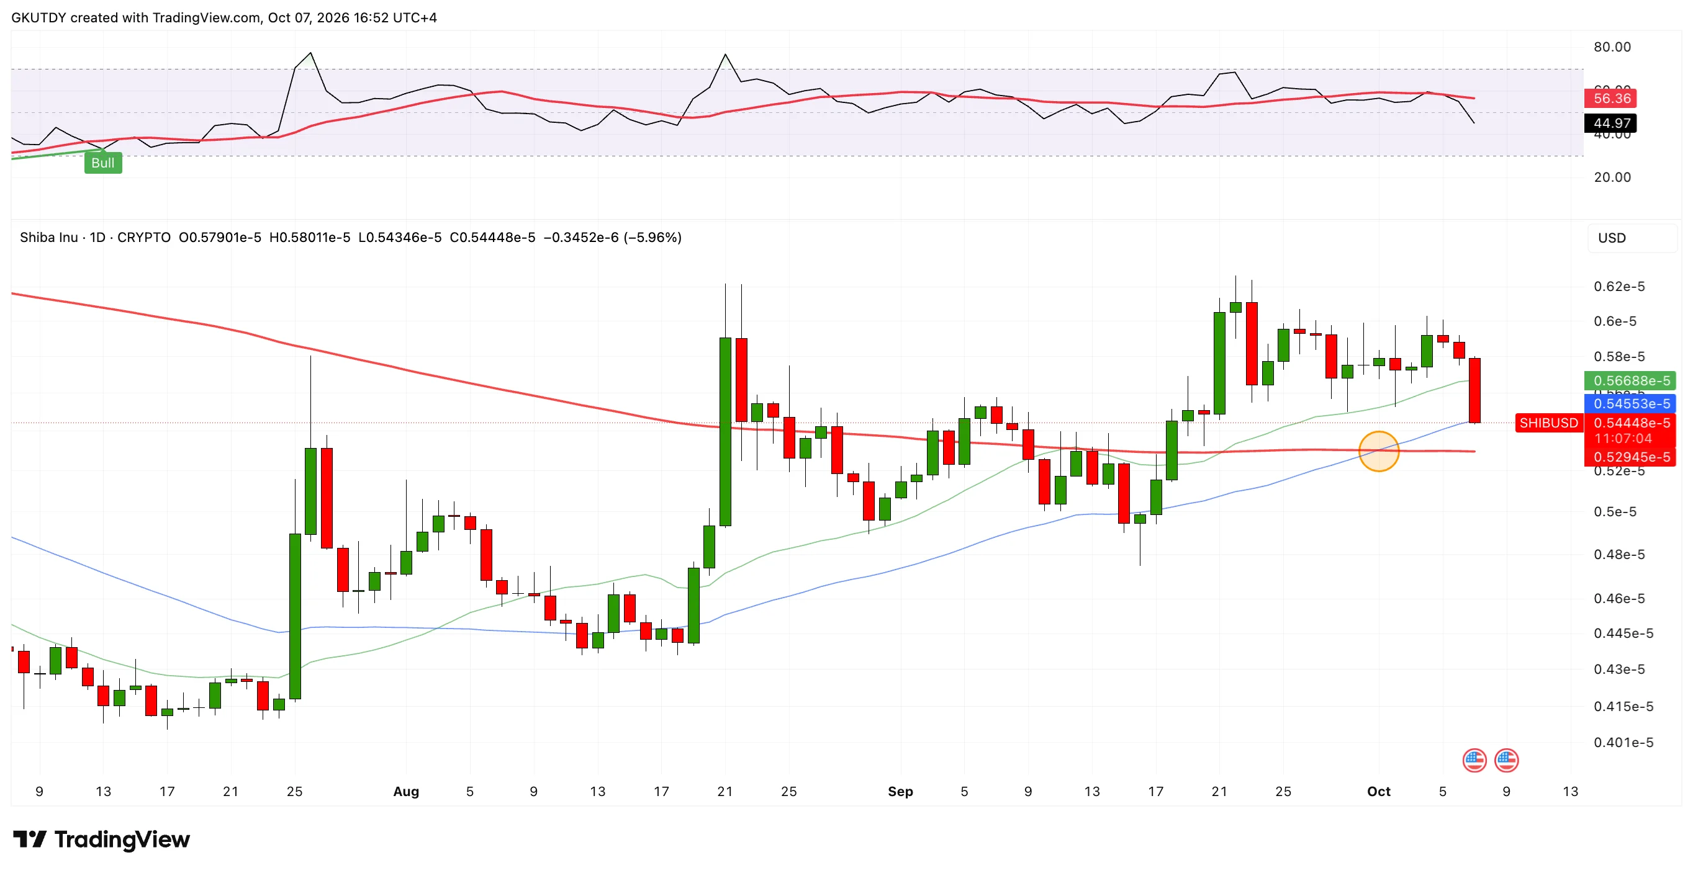This screenshot has width=1693, height=873.
Task: Click the 0.54553e-5 blue moving average label
Action: pos(1630,403)
